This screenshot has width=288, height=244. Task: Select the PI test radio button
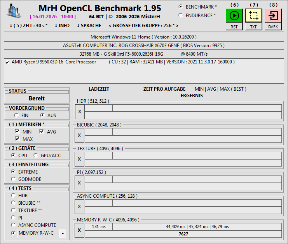click(x=13, y=218)
